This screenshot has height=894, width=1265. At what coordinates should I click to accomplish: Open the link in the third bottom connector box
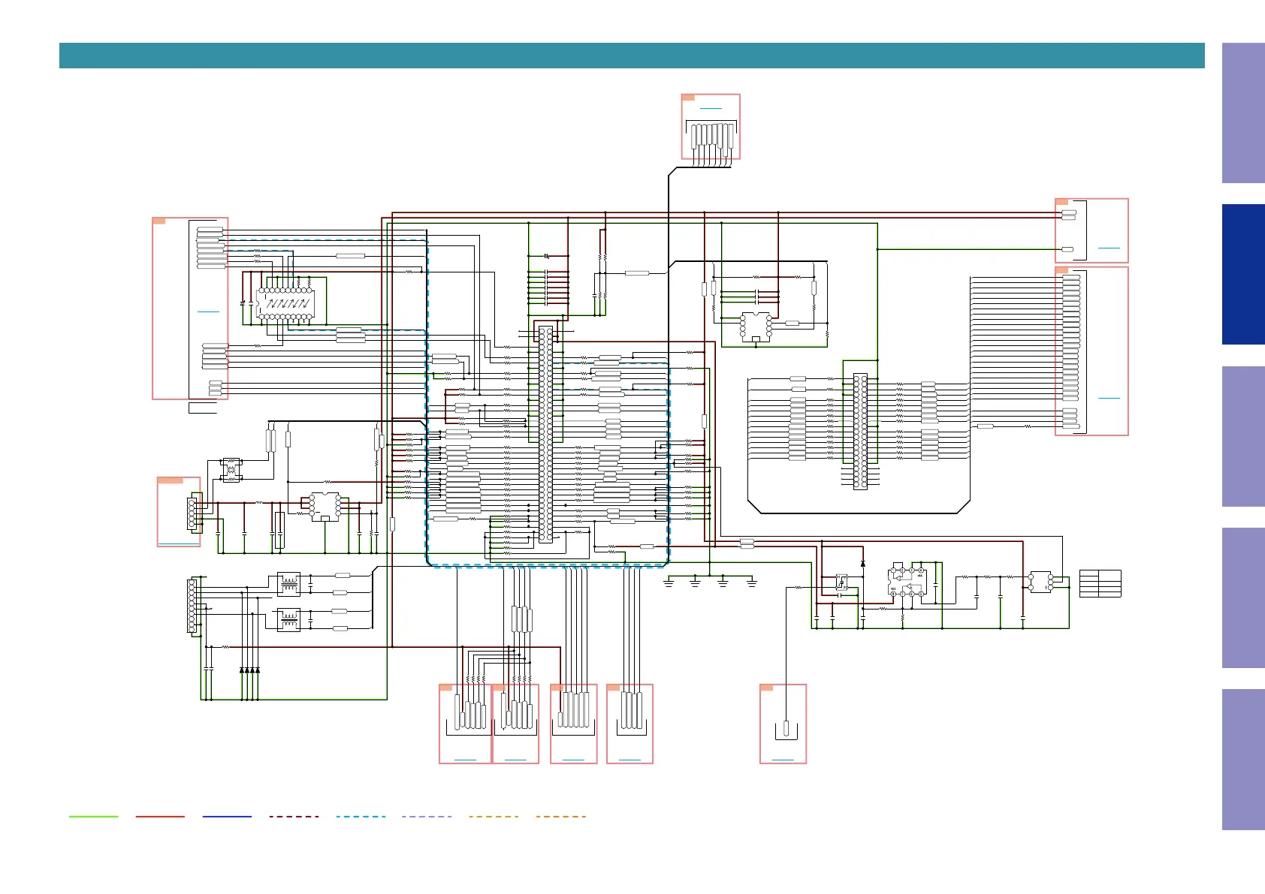tap(573, 760)
